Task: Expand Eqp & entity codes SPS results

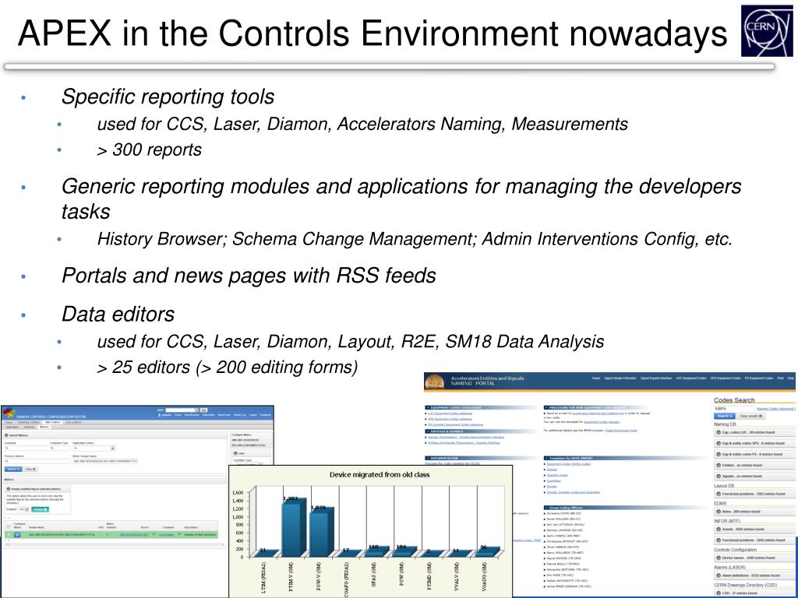Action: tap(718, 443)
